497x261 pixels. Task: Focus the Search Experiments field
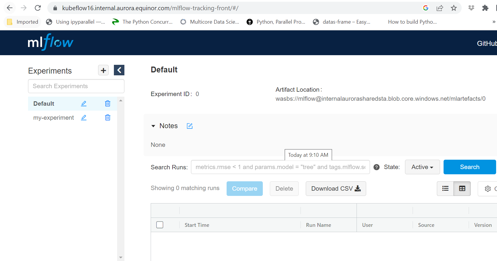(76, 86)
